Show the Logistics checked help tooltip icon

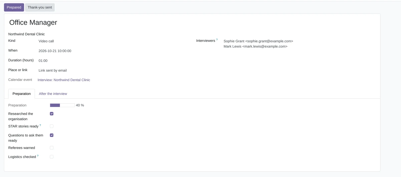click(38, 156)
